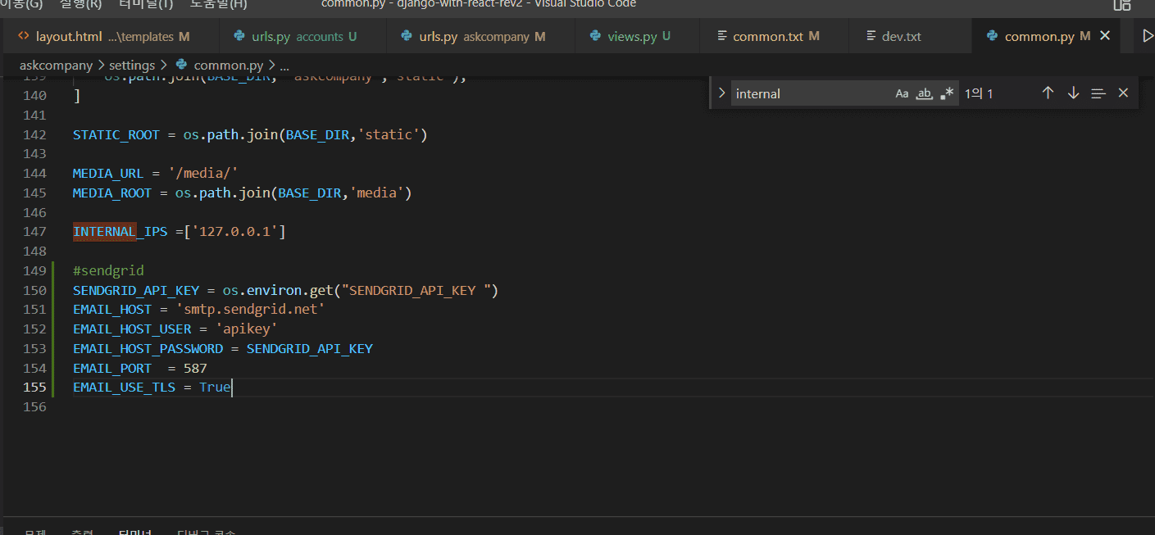Go to next match arrow

pyautogui.click(x=1073, y=93)
